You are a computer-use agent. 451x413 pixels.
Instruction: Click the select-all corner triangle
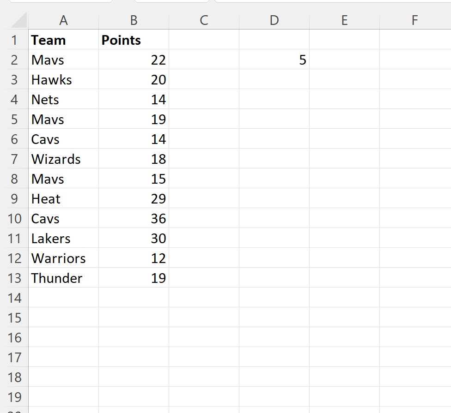click(x=18, y=20)
